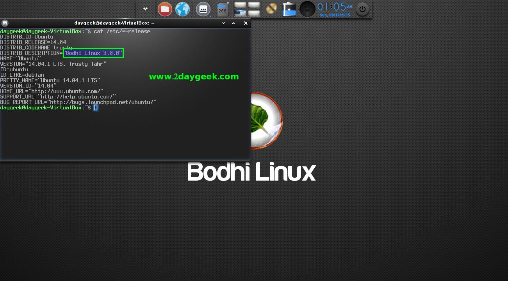Open the black vinyl disc gadget
Screen dimensions: 508x281
point(307,9)
